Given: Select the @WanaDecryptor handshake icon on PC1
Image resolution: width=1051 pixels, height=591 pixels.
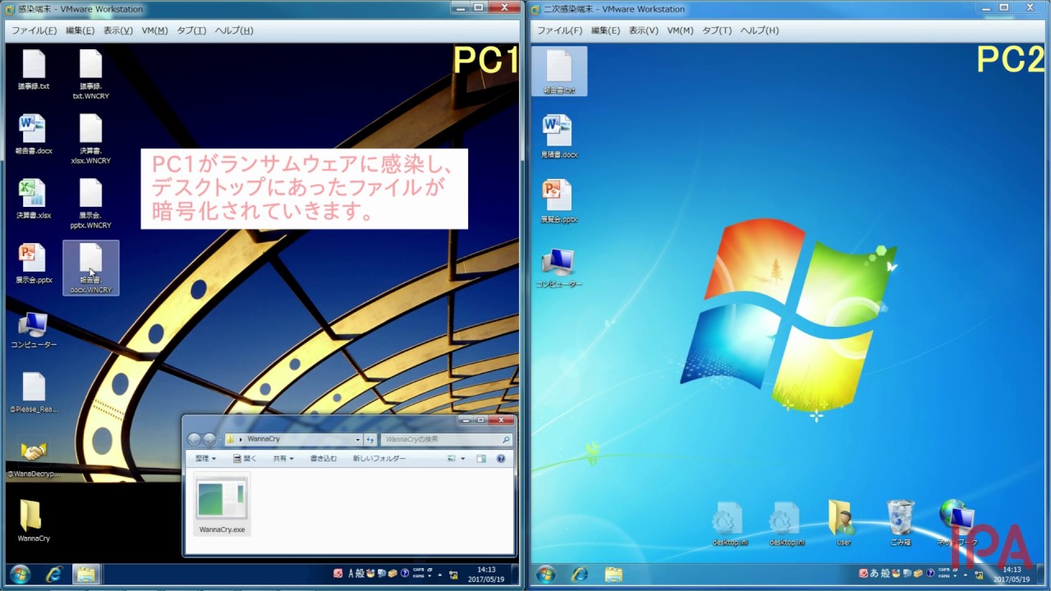Looking at the screenshot, I should tap(34, 458).
